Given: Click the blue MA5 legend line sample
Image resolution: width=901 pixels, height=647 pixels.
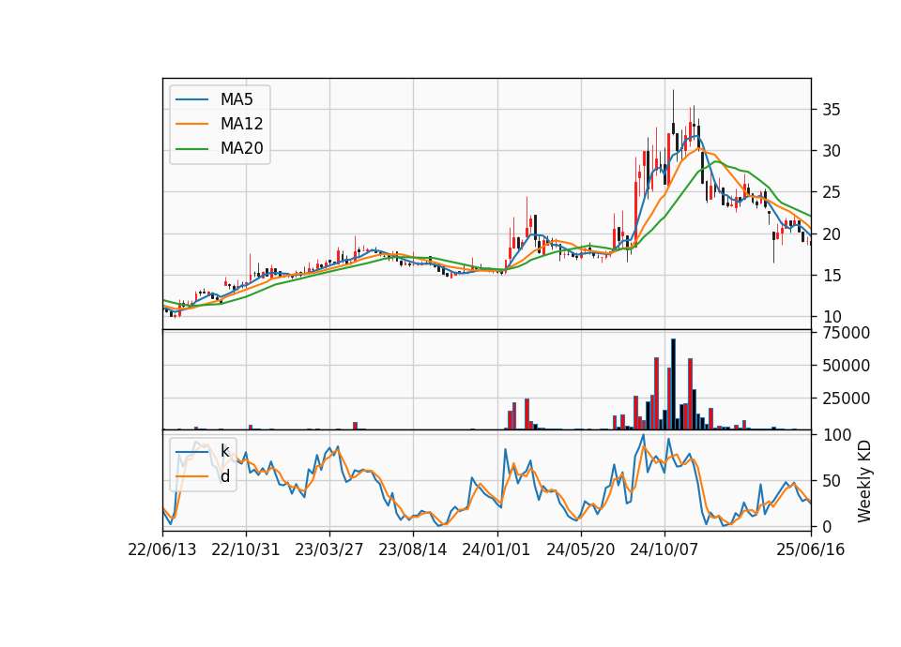Looking at the screenshot, I should coord(191,99).
